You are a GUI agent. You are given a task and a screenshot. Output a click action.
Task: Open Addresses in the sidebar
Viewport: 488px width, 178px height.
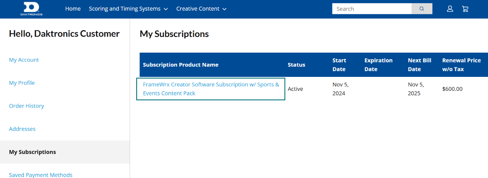(22, 129)
